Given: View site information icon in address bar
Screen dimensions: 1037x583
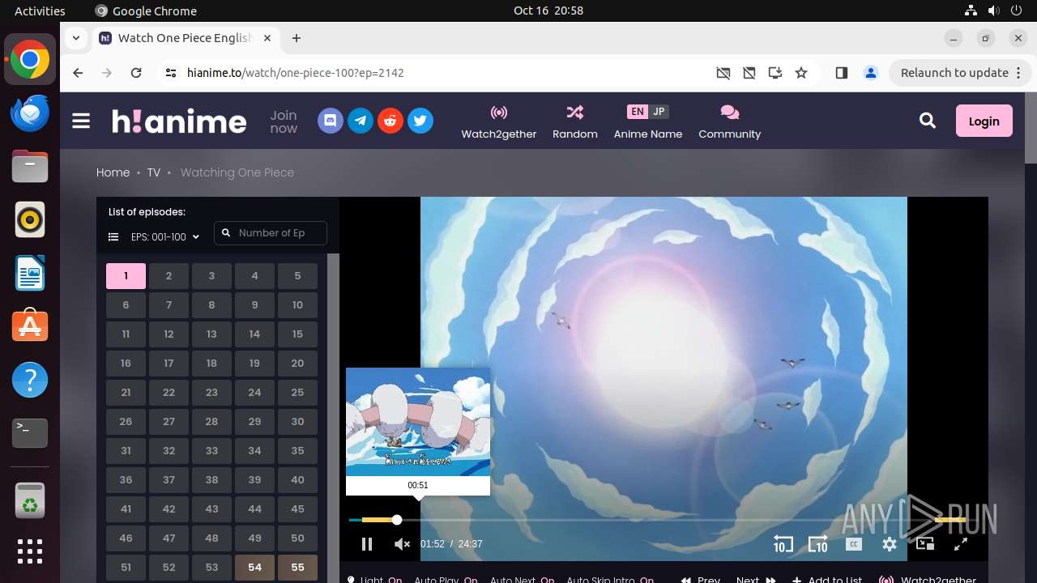Looking at the screenshot, I should pyautogui.click(x=170, y=73).
